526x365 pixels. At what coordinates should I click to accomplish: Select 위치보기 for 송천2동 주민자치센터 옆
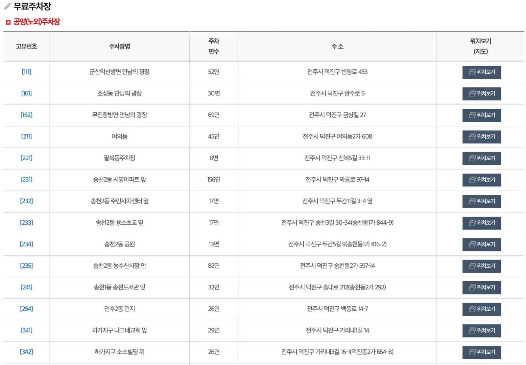coord(481,202)
